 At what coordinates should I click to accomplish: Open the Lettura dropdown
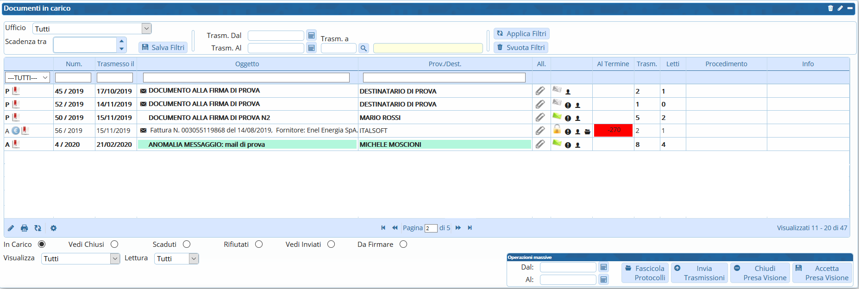coord(194,259)
